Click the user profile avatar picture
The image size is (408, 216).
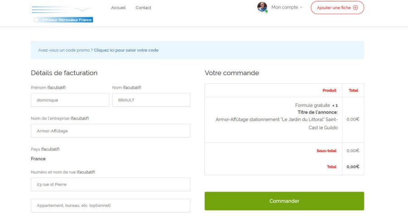click(x=262, y=7)
